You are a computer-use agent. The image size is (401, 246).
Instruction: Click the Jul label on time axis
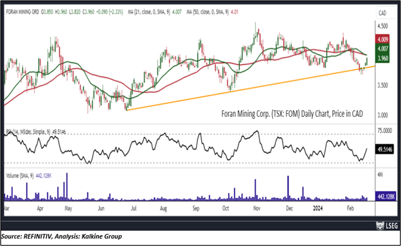click(134, 208)
